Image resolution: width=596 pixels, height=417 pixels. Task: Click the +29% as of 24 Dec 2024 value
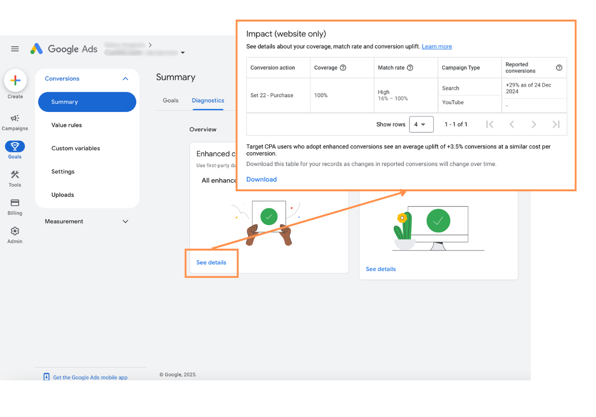click(x=528, y=88)
